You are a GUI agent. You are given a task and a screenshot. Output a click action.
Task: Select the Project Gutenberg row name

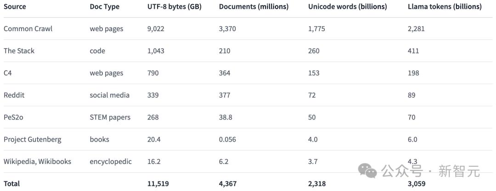[32, 139]
